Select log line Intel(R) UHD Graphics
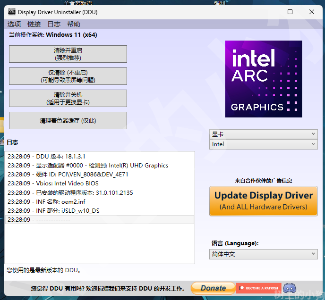Viewport: 325px width, 300px height. click(100, 166)
